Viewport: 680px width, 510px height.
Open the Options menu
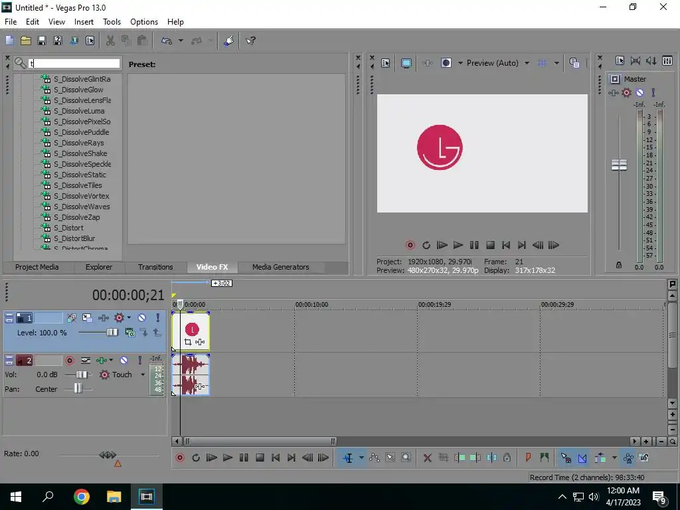(x=144, y=22)
